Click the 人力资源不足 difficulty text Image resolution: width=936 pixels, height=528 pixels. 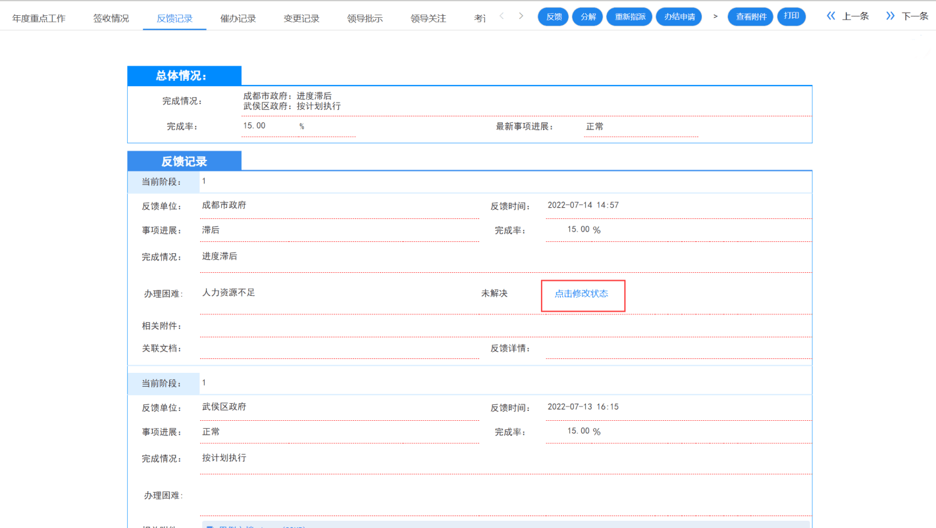tap(228, 293)
